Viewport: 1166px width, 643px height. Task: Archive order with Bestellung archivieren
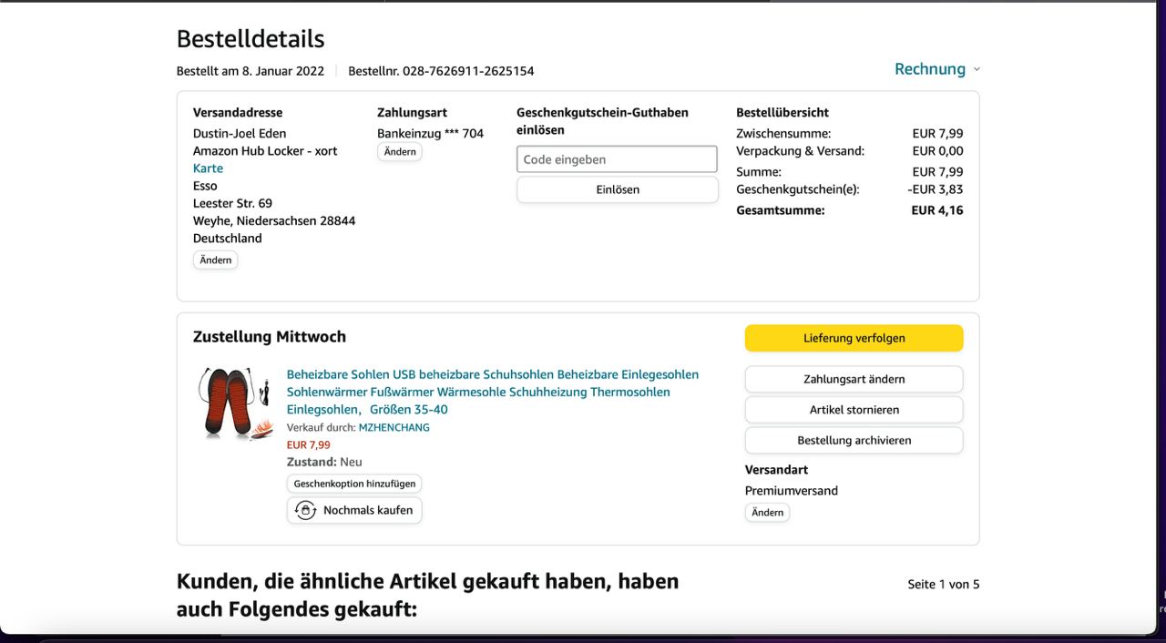point(854,440)
